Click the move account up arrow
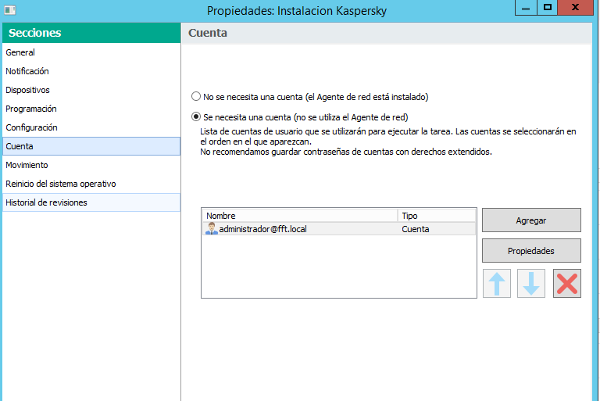This screenshot has width=600, height=401. (497, 284)
